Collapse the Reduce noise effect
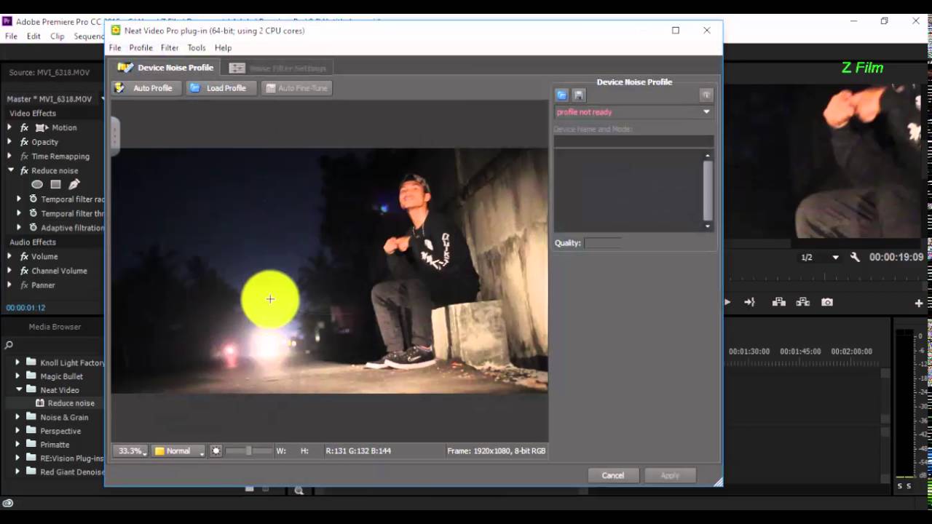Viewport: 932px width, 524px height. tap(10, 170)
